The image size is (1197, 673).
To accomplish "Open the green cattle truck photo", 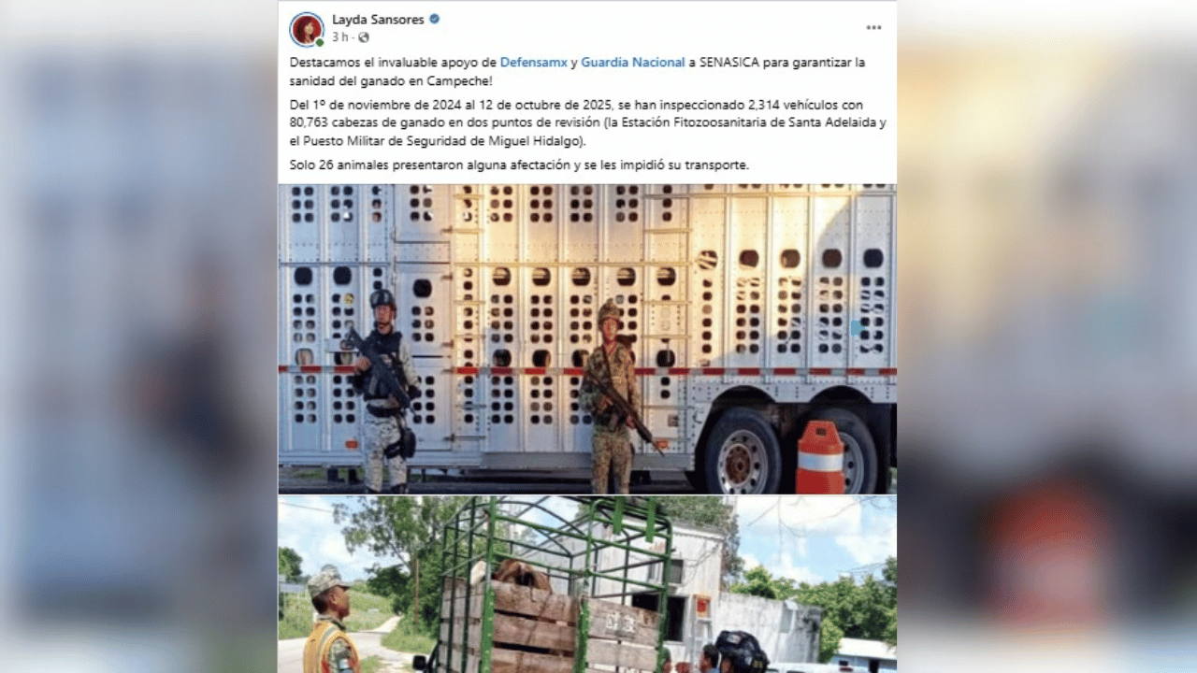I will pos(587,584).
